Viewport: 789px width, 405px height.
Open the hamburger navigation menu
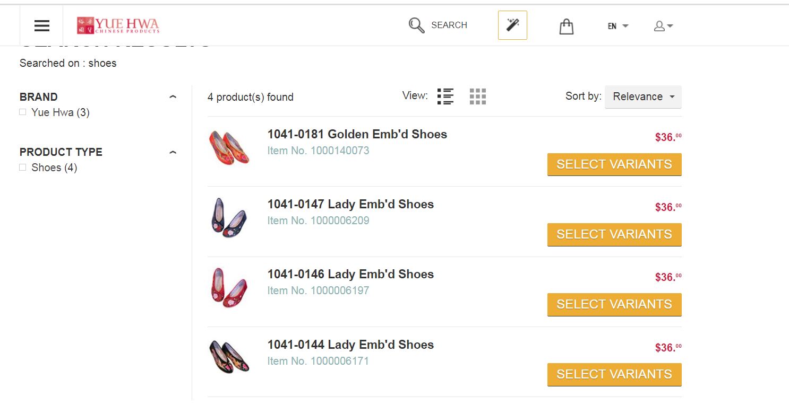pyautogui.click(x=41, y=25)
